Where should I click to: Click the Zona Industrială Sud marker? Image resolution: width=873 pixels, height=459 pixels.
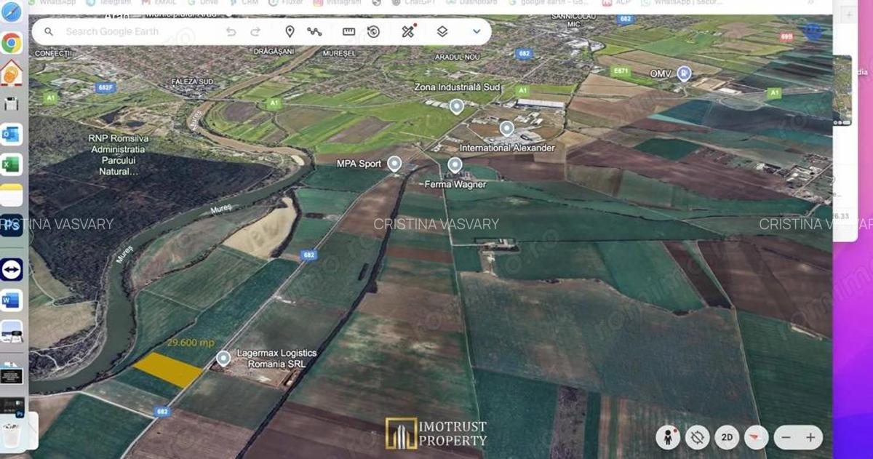pos(456,107)
